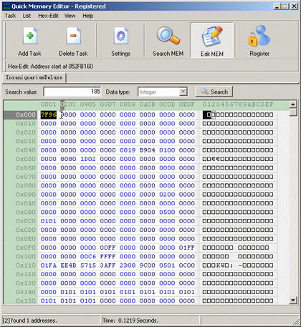The height and width of the screenshot is (327, 301).
Task: Open the Register padlock icon
Action: (259, 36)
